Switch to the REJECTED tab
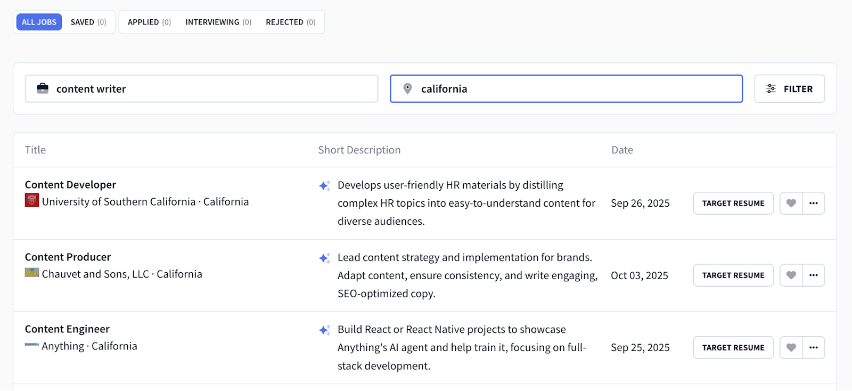Image resolution: width=852 pixels, height=391 pixels. click(x=291, y=22)
